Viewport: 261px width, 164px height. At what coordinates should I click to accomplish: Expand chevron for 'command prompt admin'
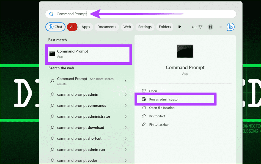tap(126, 95)
